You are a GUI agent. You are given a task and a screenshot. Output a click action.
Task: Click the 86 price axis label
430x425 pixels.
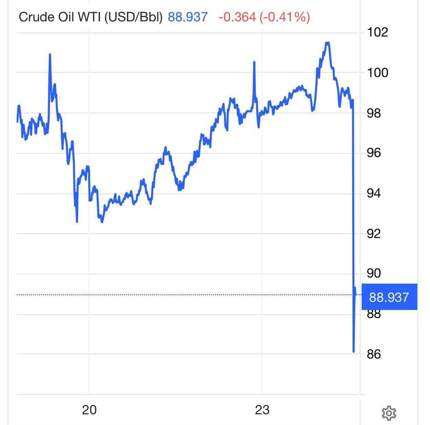click(374, 354)
